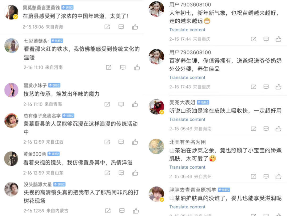Reply to 没头脑派大星's comment
Viewport: 287px width, 216px height.
(122, 211)
